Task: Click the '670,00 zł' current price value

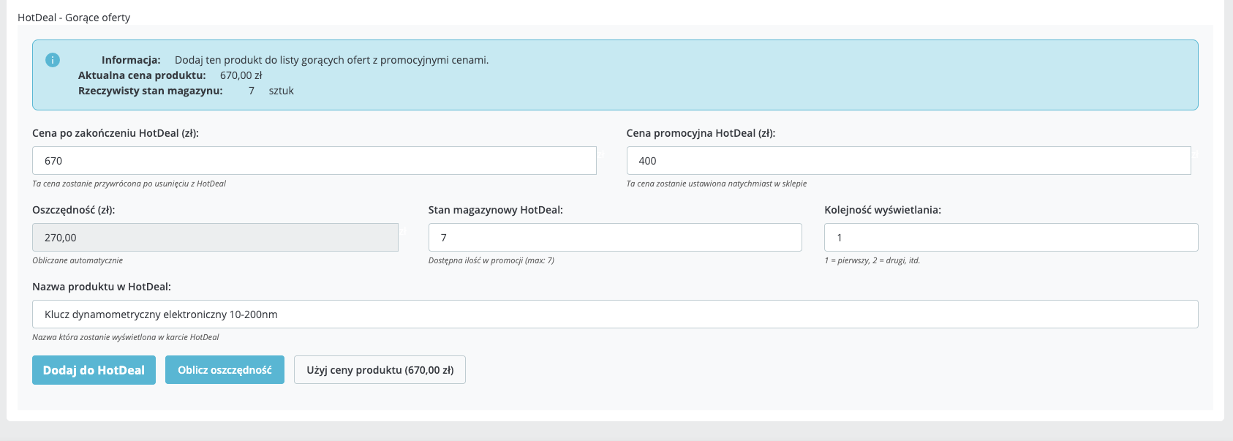Action: point(241,75)
